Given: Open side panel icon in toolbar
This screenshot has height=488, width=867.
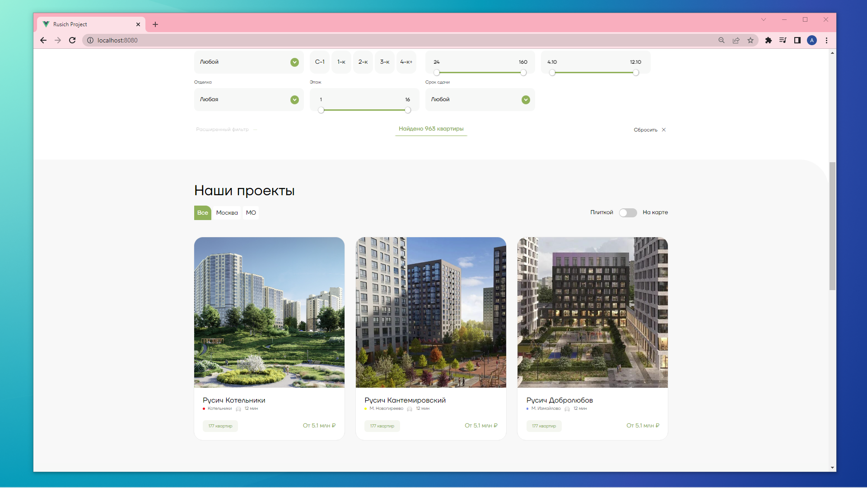Looking at the screenshot, I should click(797, 40).
